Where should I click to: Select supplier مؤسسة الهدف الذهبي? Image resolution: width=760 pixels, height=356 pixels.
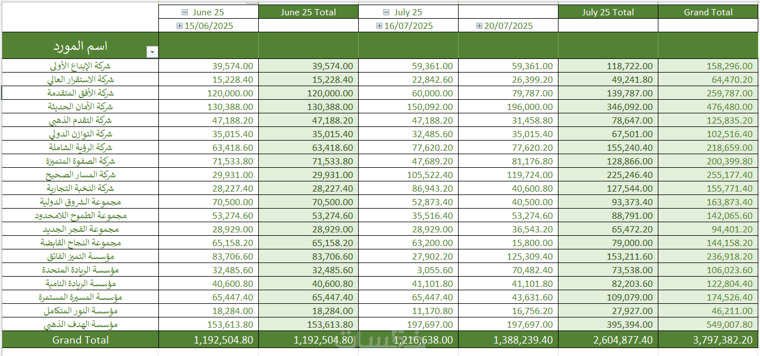tap(81, 324)
